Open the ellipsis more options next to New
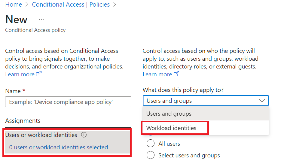Image resolution: width=290 pixels, height=161 pixels. tap(42, 20)
